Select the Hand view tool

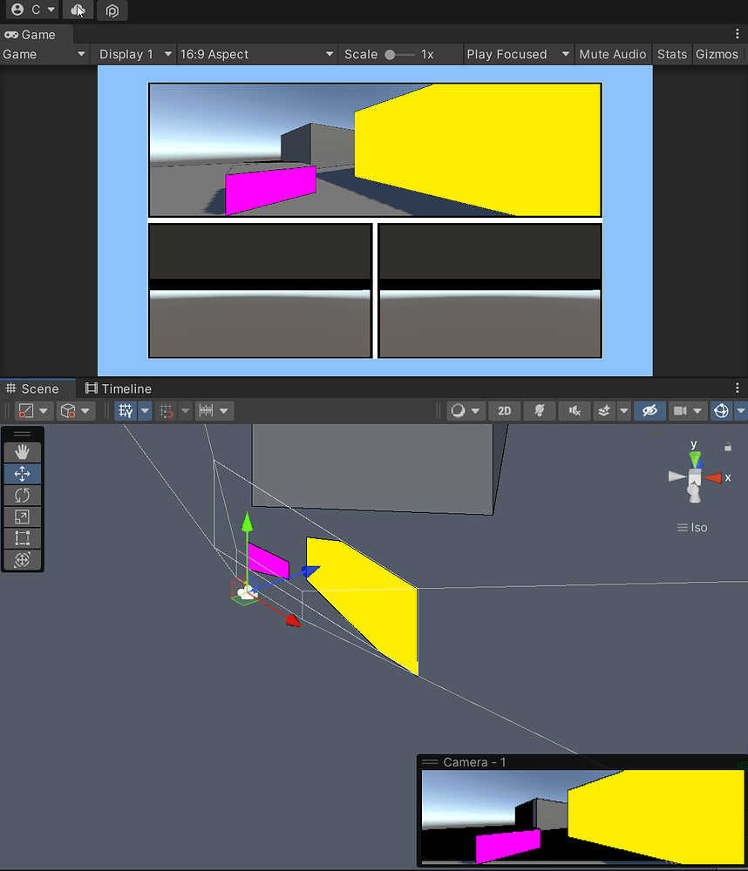pyautogui.click(x=23, y=451)
